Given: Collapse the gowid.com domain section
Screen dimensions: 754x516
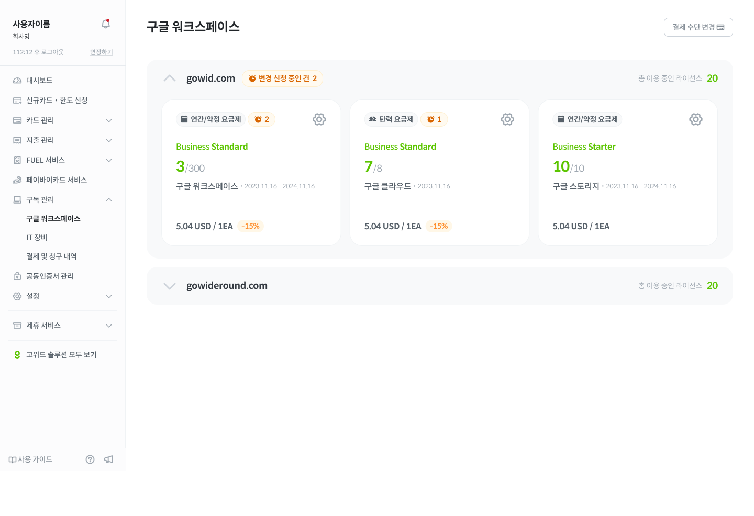Looking at the screenshot, I should (170, 78).
